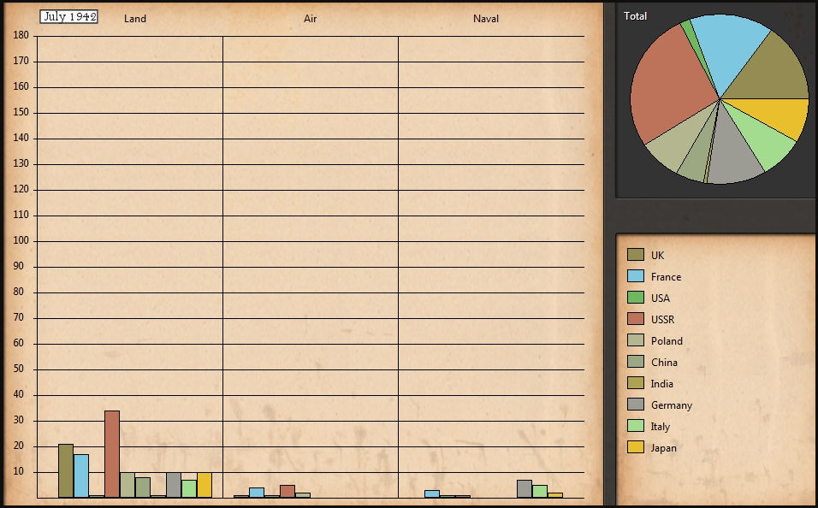Select the India legend label
This screenshot has height=508, width=818.
coord(661,383)
